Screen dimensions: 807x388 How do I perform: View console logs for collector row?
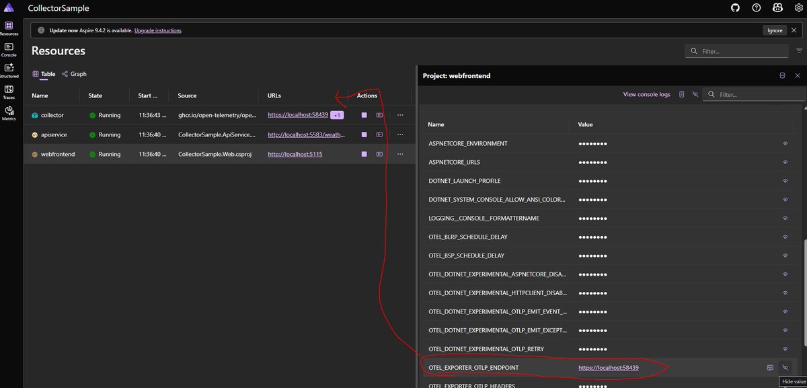point(380,115)
